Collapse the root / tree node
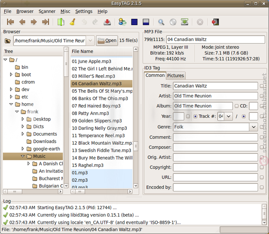Screen dimensions: 269x234 click(5, 60)
